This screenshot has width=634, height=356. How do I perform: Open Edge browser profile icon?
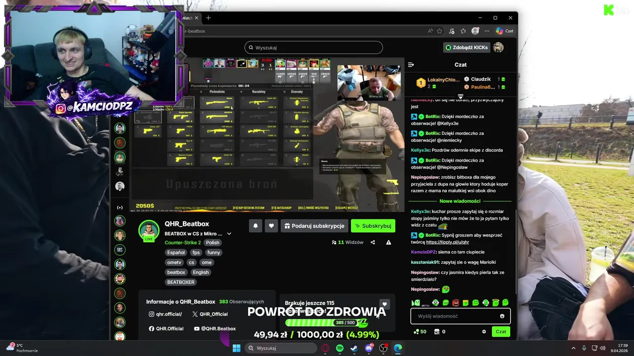coord(475,31)
